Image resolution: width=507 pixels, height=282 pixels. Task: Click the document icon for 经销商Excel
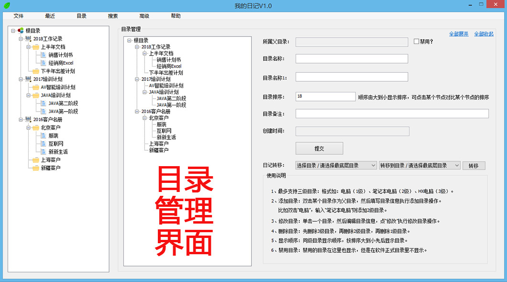click(44, 63)
